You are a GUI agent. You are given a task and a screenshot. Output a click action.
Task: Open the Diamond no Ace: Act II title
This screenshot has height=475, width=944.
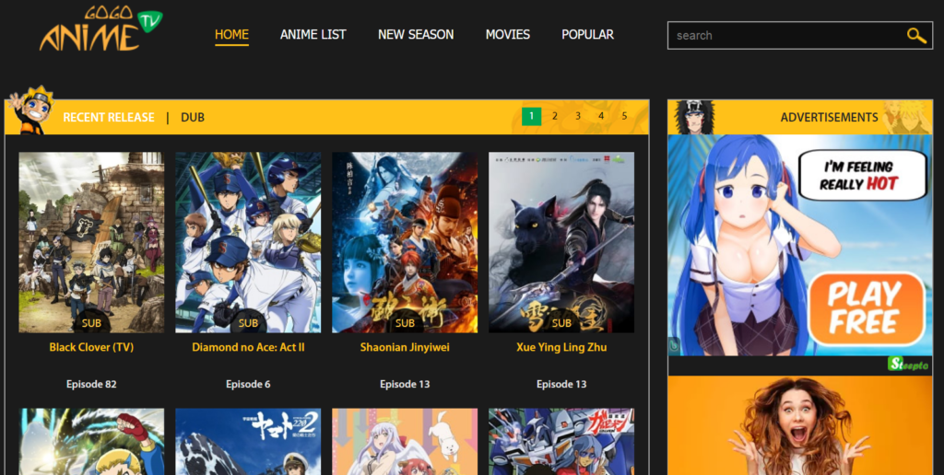click(x=248, y=348)
